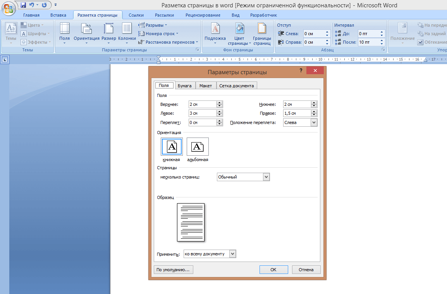Adjust Переплет gutter spinner

point(219,122)
